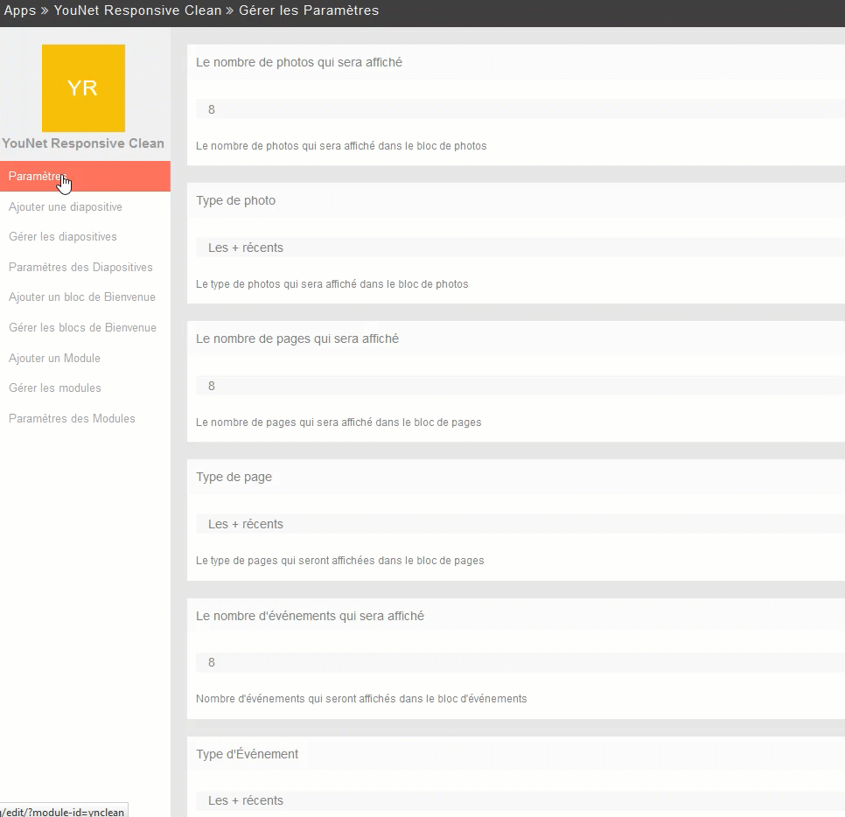Screen dimensions: 845x817
Task: Click 'Le type de photos qui sera affiché' description
Action: (332, 284)
